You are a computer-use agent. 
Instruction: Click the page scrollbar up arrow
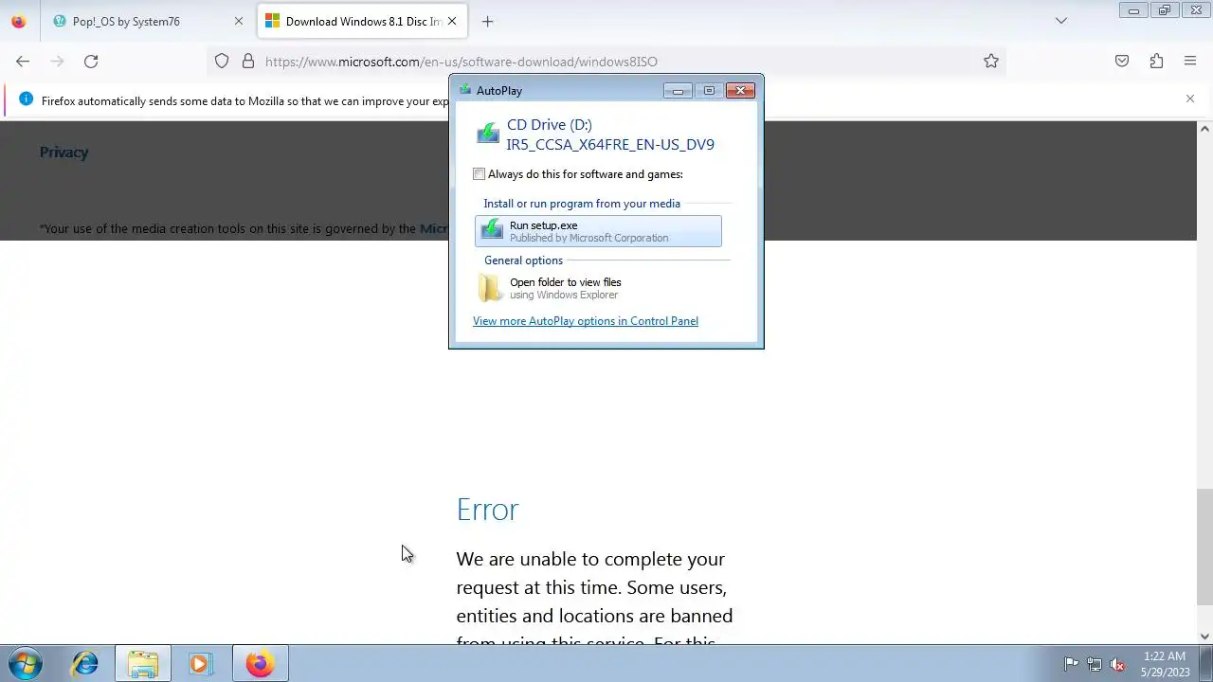(1204, 129)
